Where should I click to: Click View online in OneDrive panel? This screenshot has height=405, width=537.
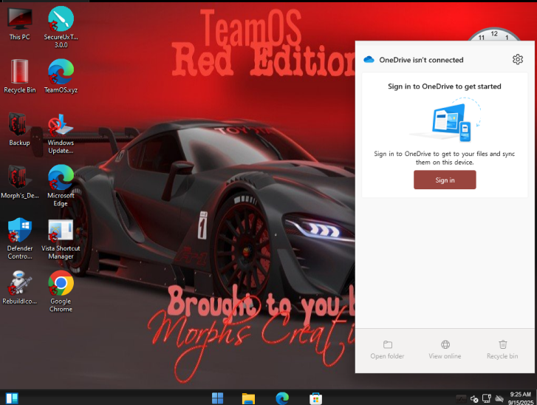(x=445, y=350)
